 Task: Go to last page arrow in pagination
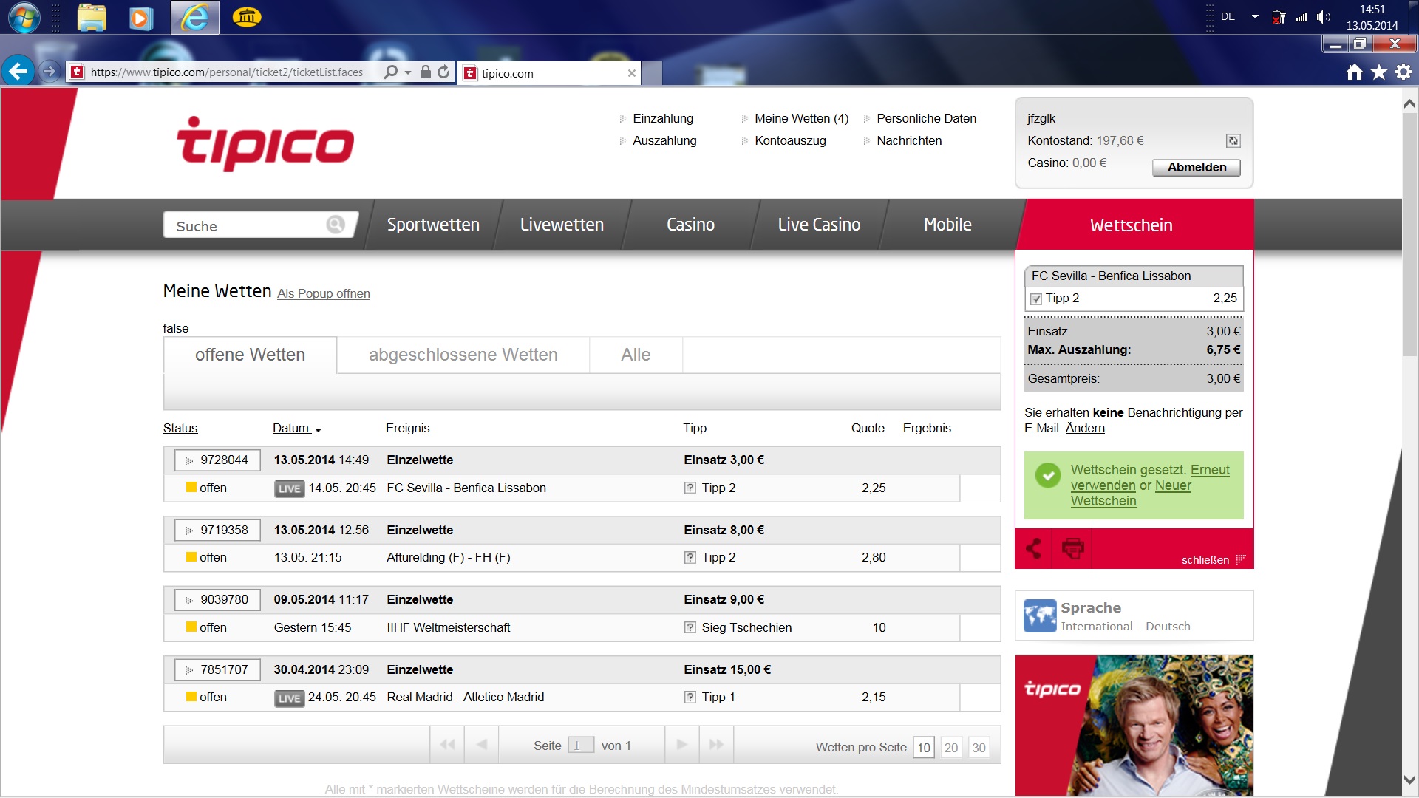[716, 745]
